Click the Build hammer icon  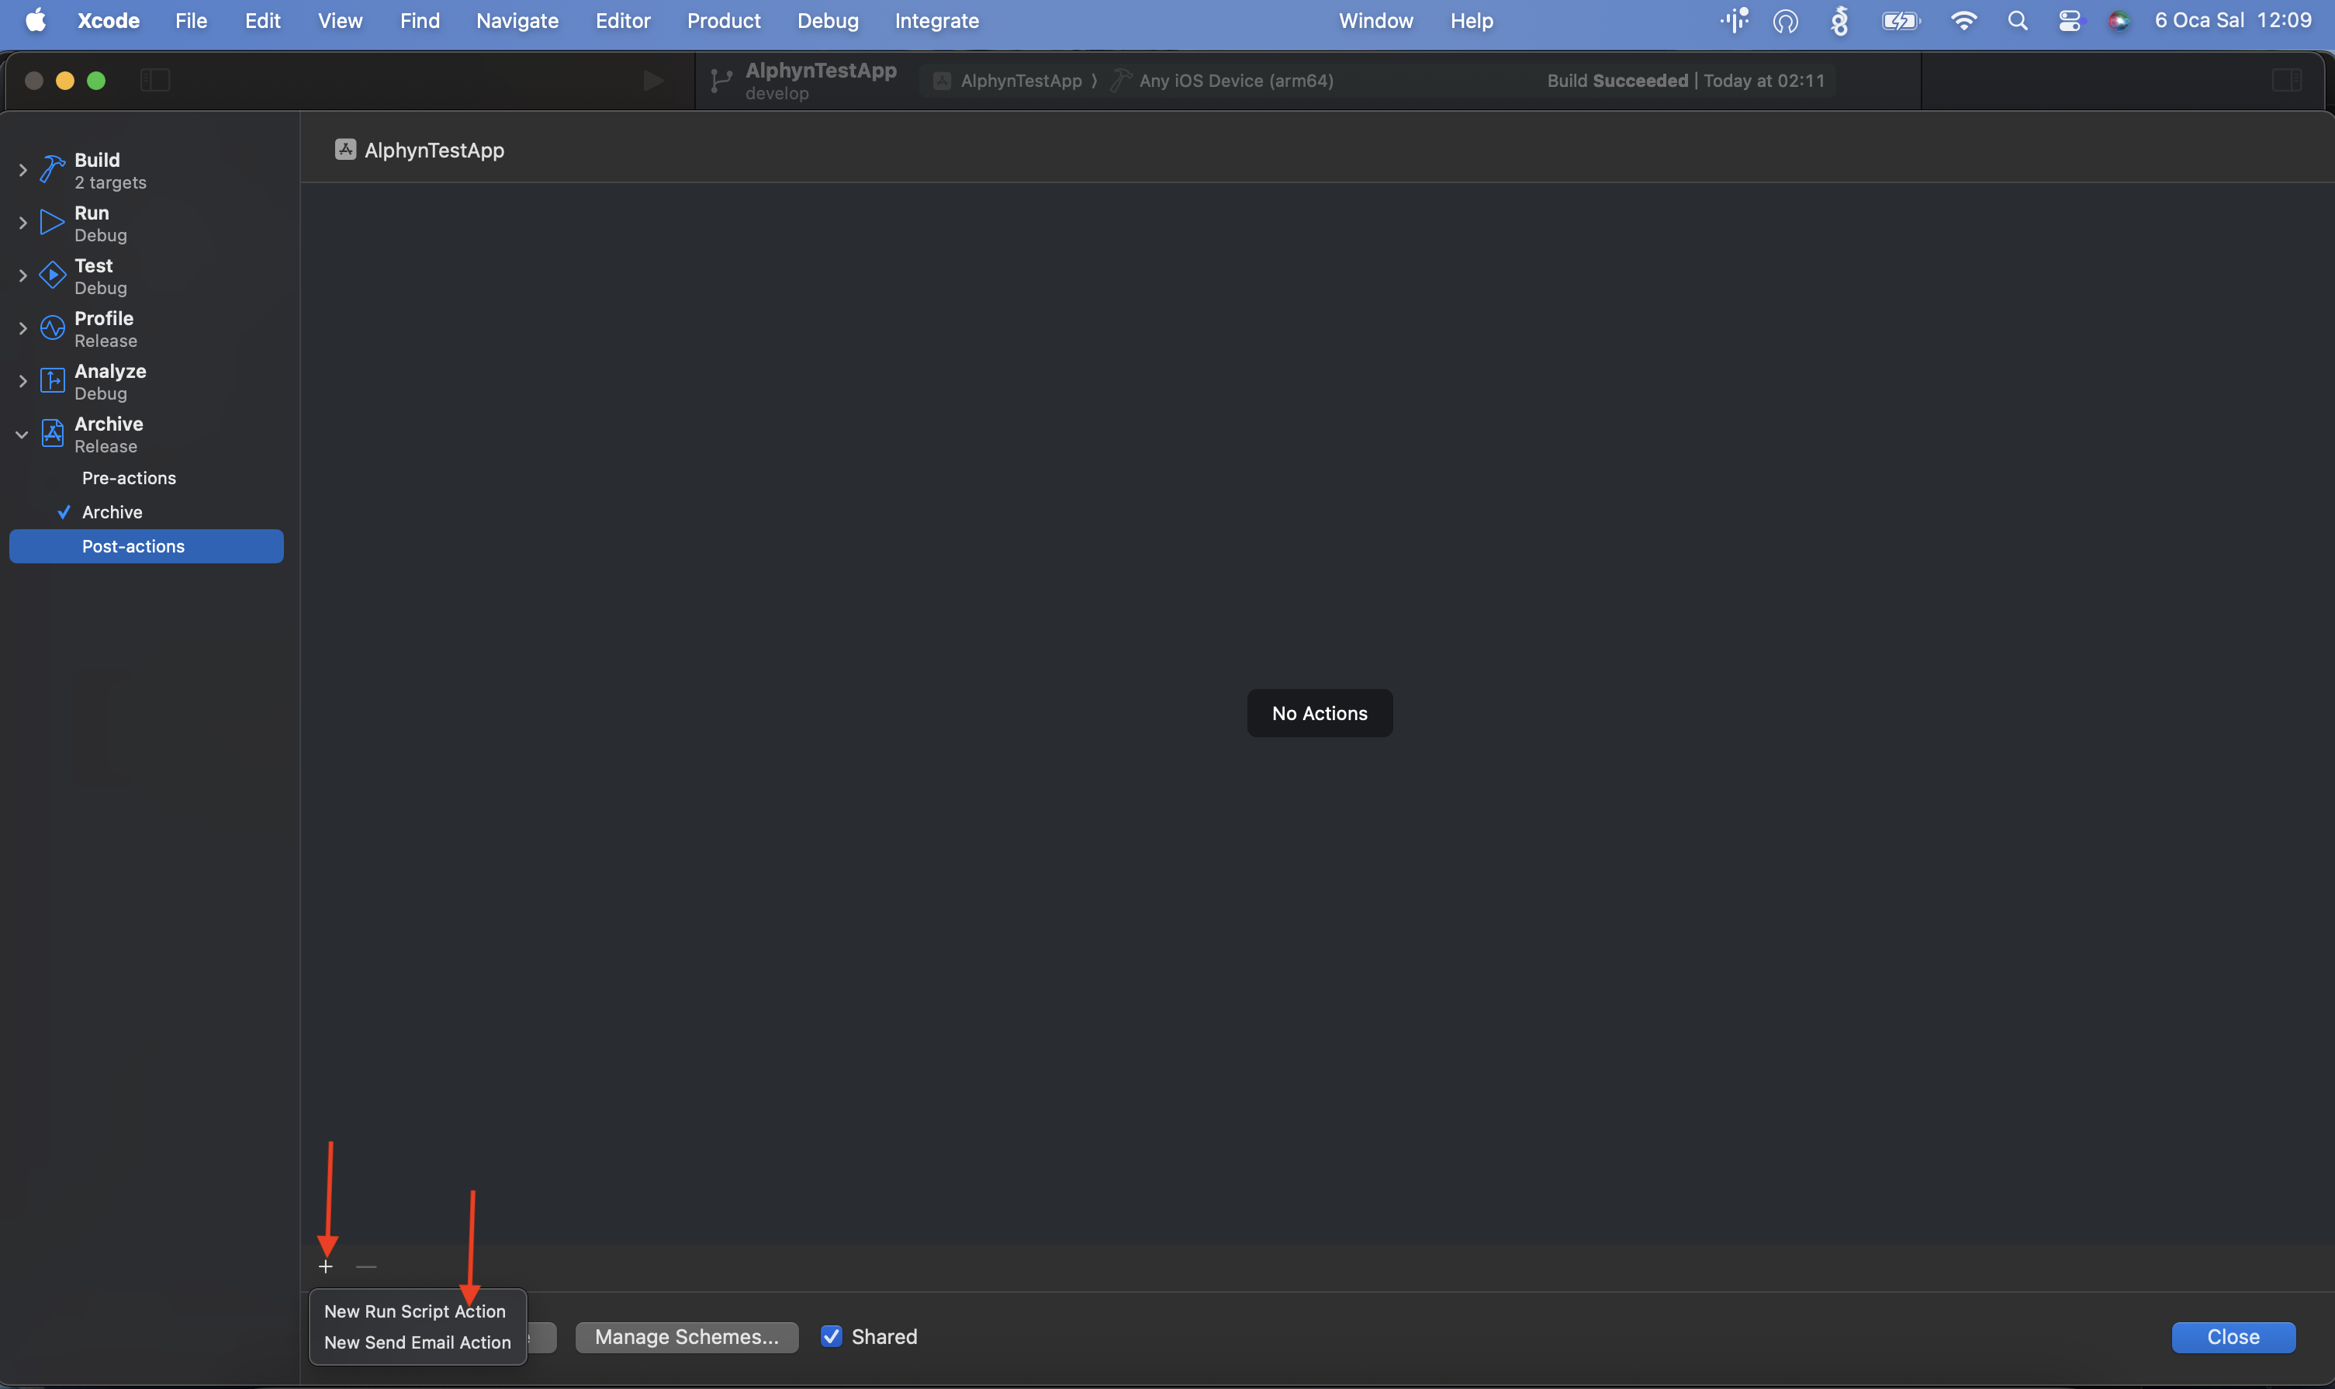tap(53, 171)
